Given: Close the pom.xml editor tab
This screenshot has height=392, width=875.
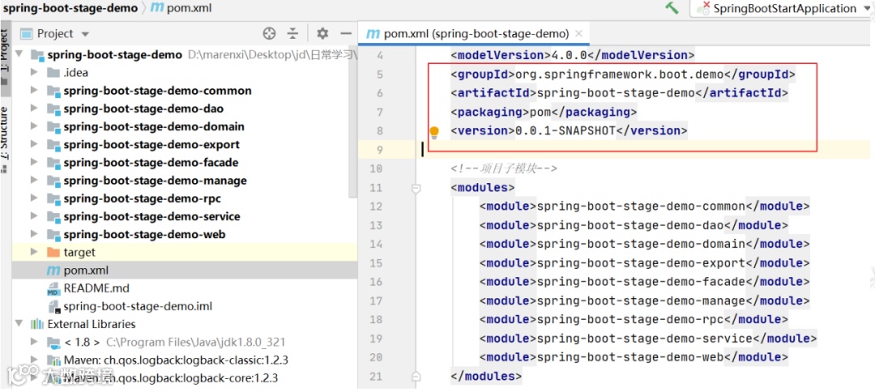Looking at the screenshot, I should click(578, 33).
